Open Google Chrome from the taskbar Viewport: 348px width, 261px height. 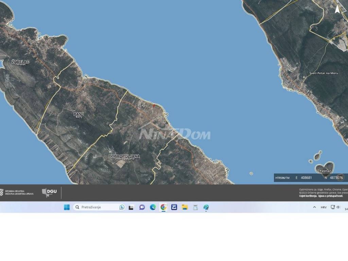pyautogui.click(x=163, y=207)
